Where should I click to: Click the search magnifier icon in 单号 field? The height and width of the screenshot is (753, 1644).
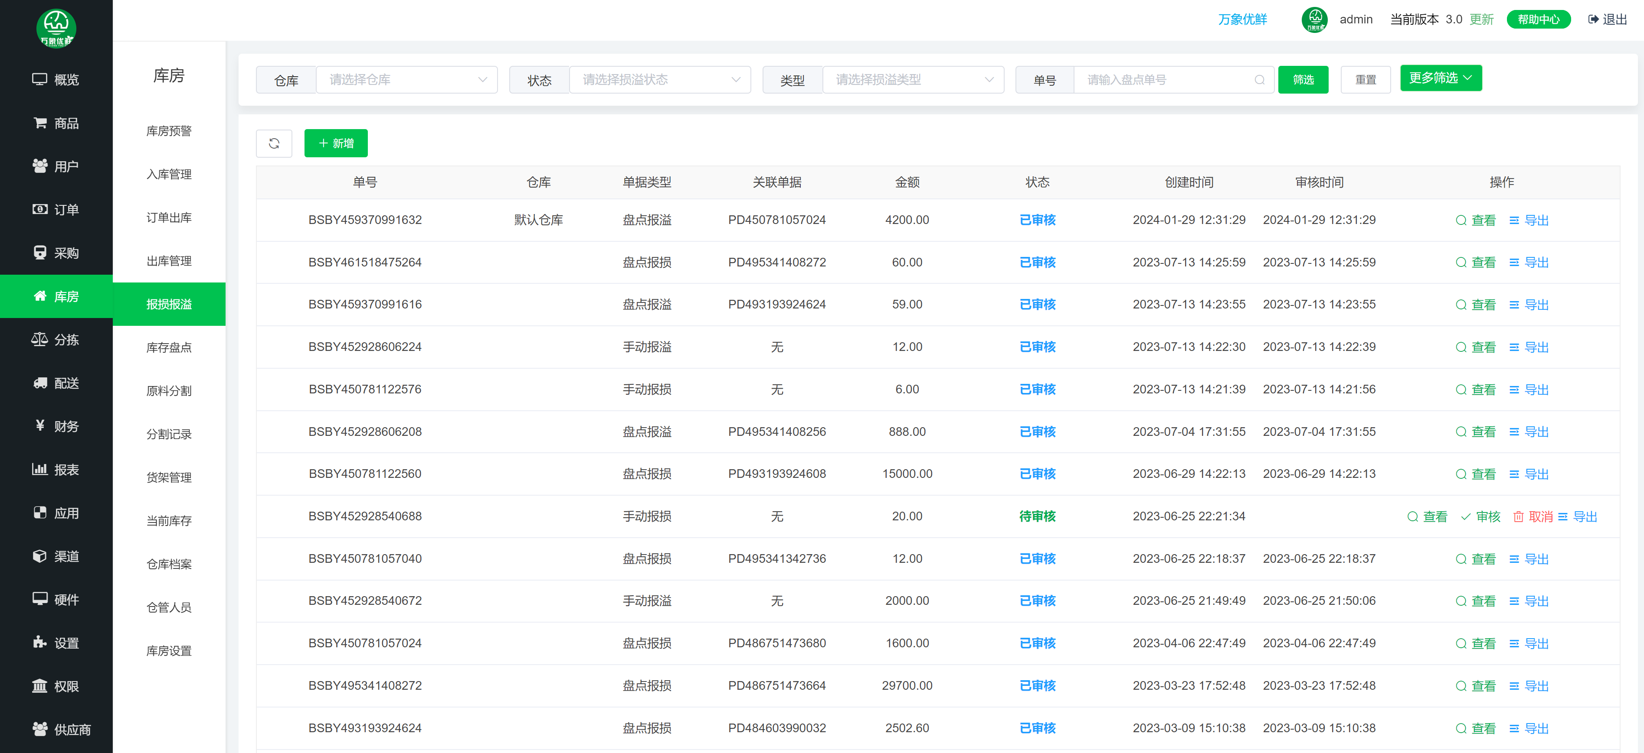point(1259,80)
